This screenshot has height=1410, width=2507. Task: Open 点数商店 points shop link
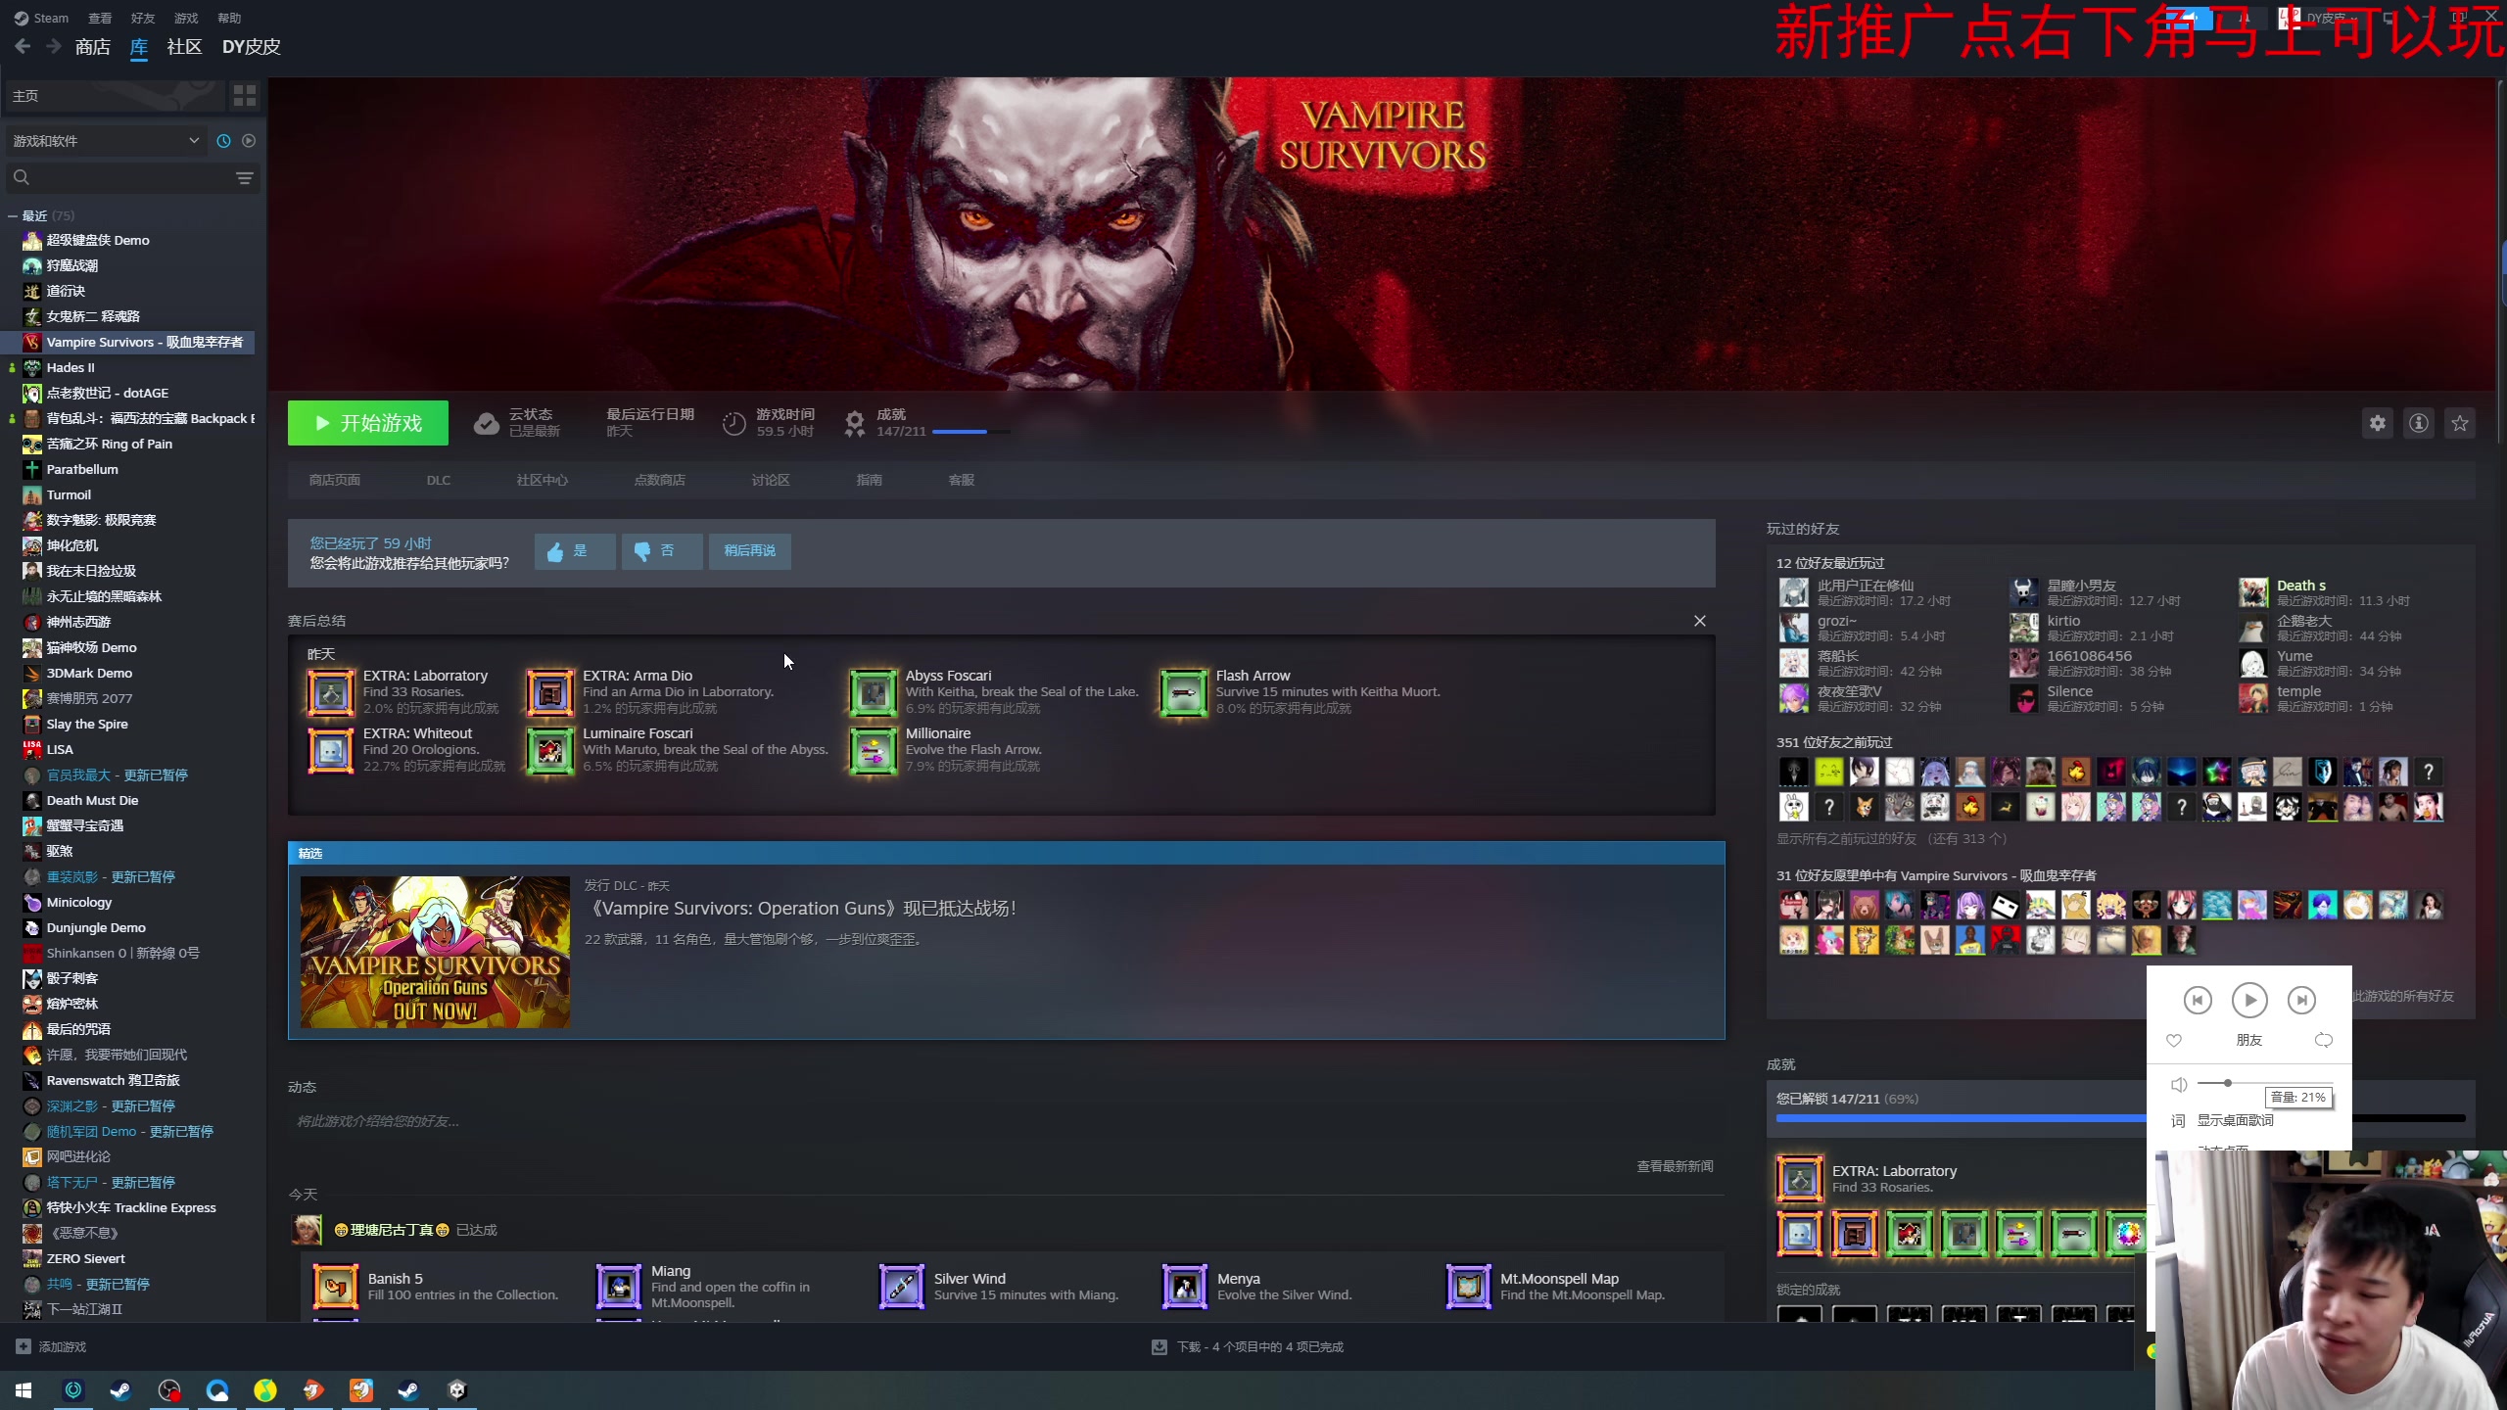click(x=660, y=480)
